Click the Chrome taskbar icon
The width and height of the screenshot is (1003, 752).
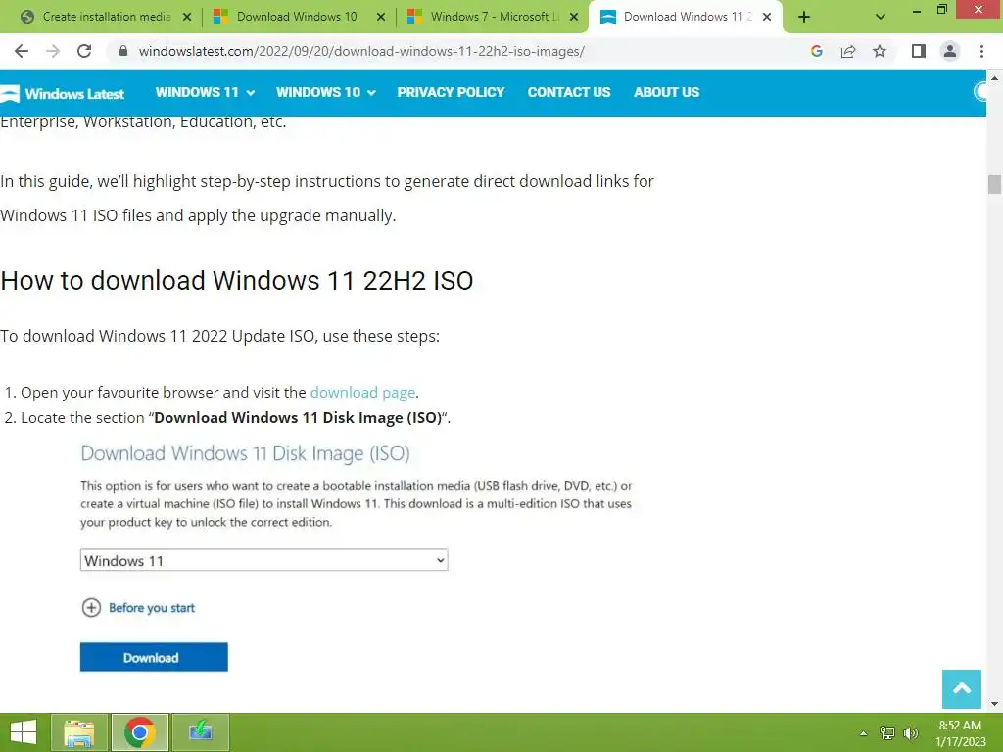[x=140, y=732]
